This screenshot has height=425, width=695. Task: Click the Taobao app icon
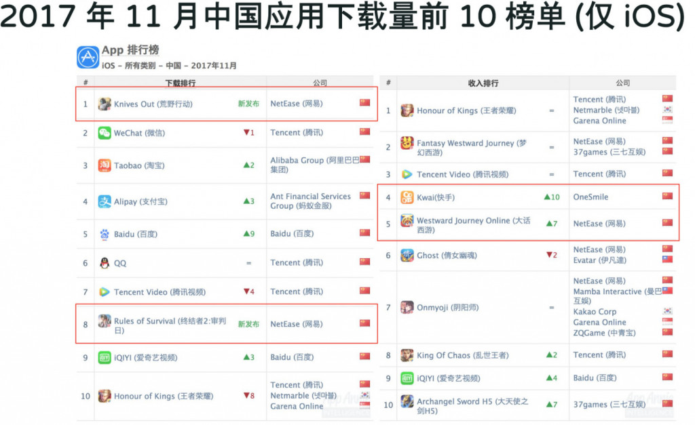pos(105,165)
